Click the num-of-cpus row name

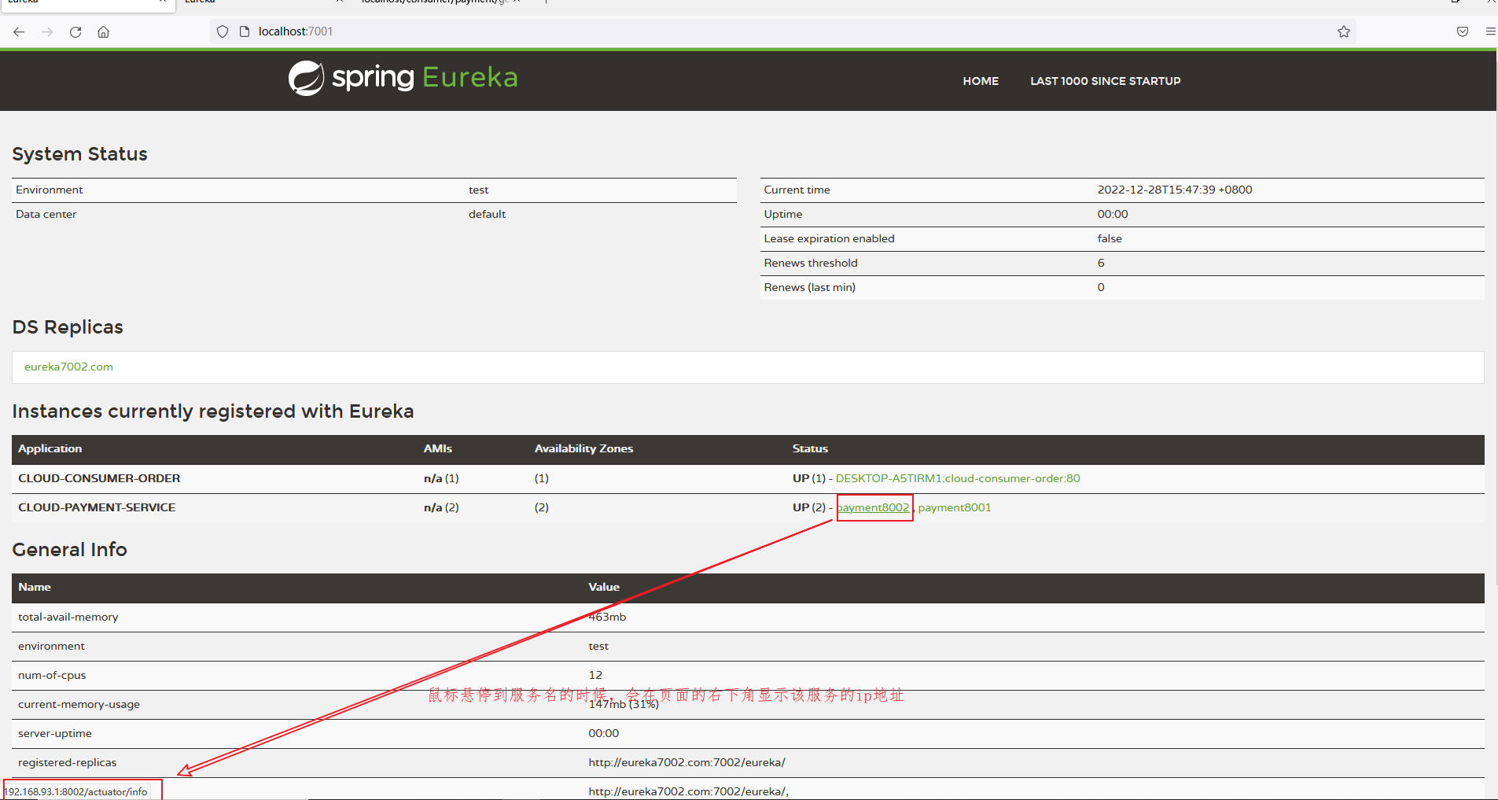(x=52, y=675)
